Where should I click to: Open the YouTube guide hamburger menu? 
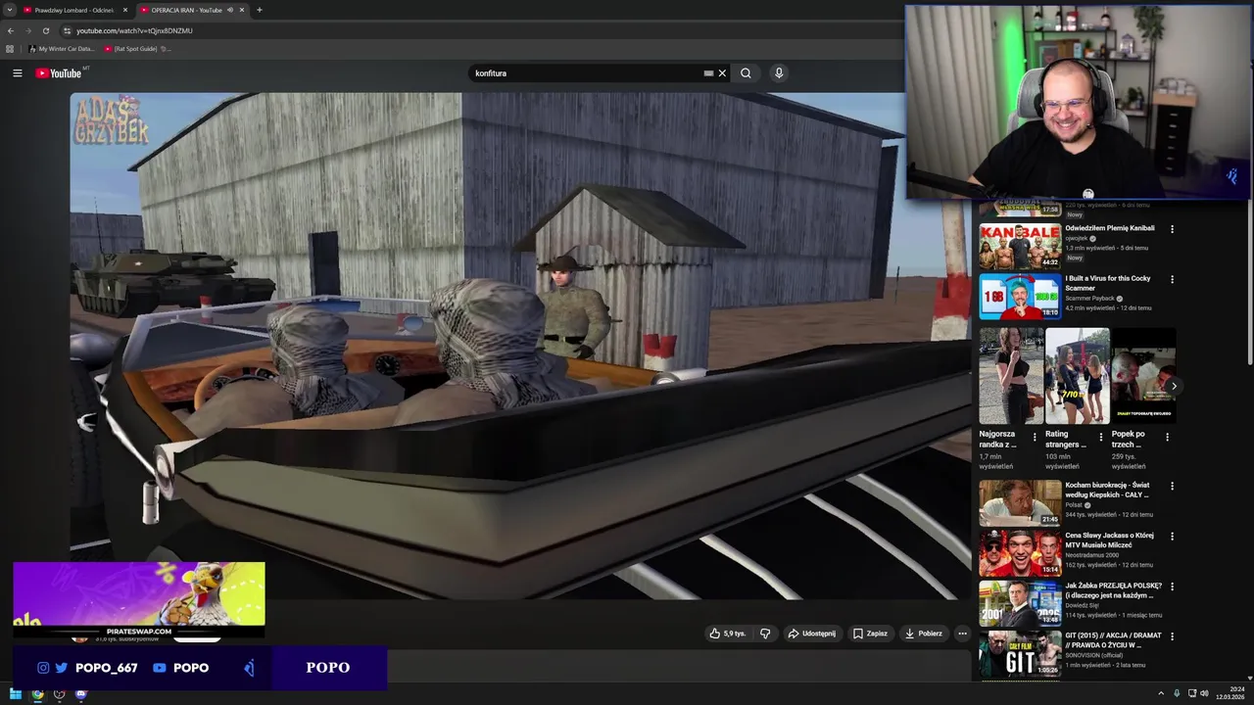click(17, 73)
